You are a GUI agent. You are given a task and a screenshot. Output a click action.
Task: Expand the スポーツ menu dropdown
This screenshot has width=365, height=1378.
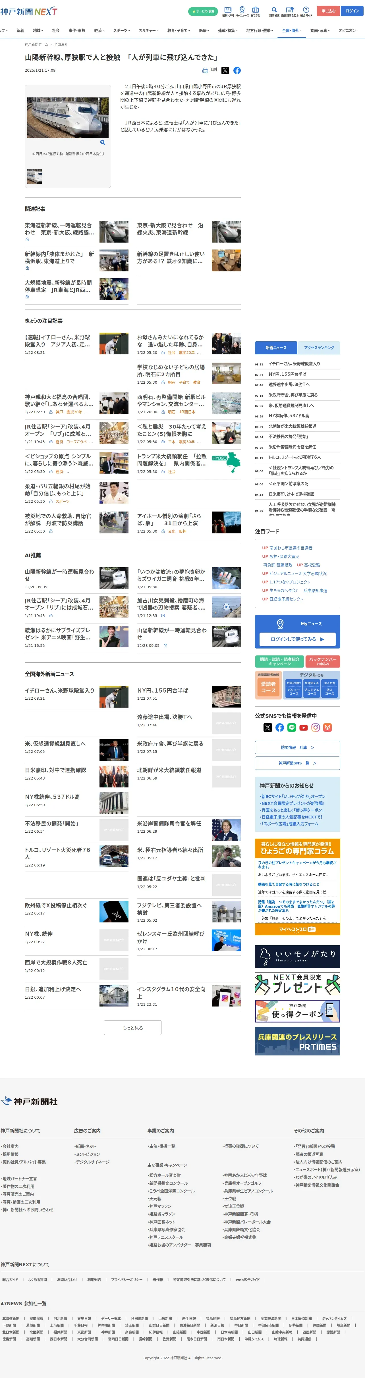[x=121, y=30]
